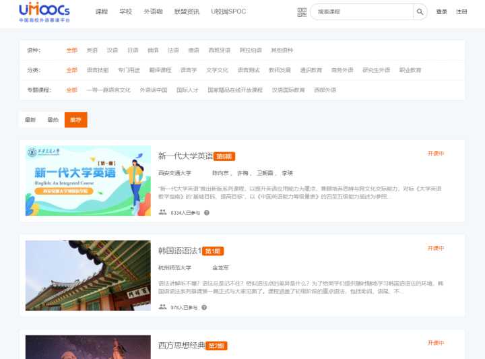Image resolution: width=485 pixels, height=359 pixels.
Task: Filter special courses by 西部外语
Action: (x=325, y=90)
